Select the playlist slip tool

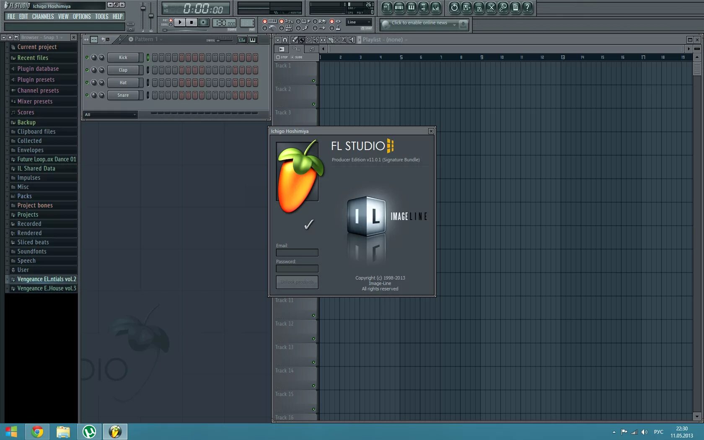click(323, 40)
